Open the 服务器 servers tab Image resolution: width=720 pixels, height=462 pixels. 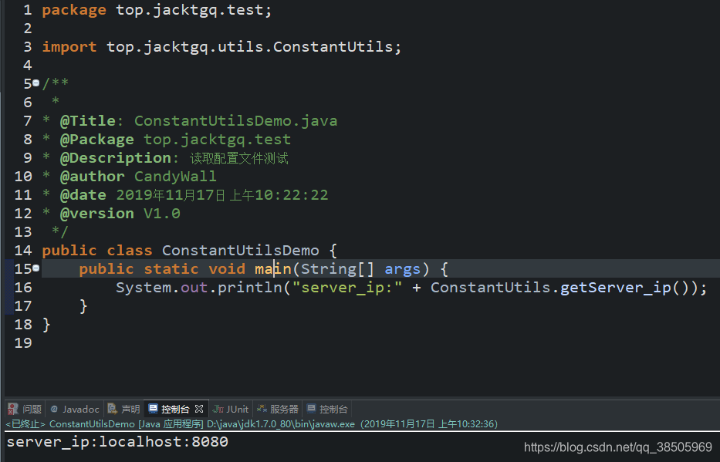pos(278,409)
